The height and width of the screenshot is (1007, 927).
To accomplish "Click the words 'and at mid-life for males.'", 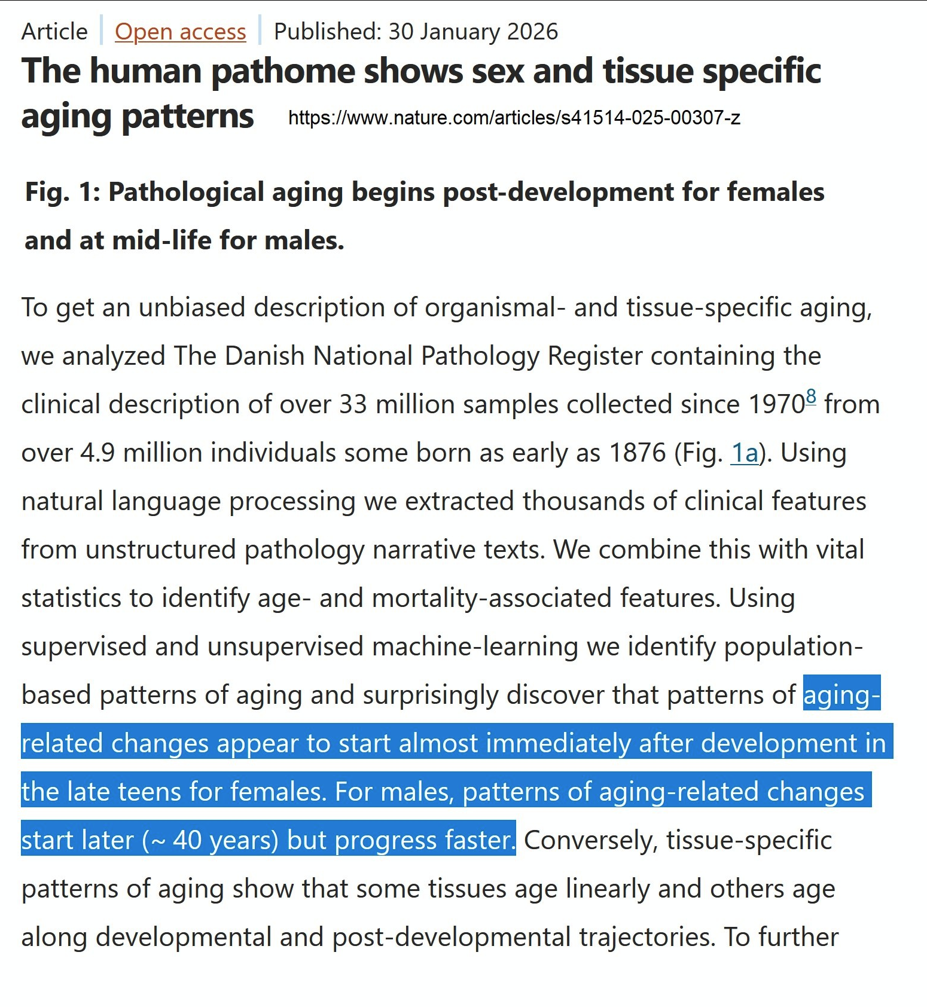I will point(184,240).
